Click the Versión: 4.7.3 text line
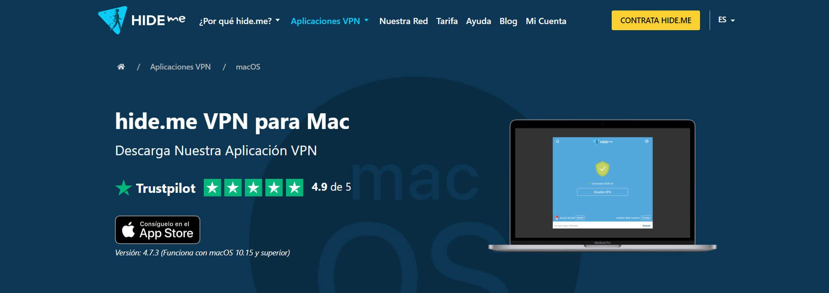The height and width of the screenshot is (293, 829). pos(202,252)
